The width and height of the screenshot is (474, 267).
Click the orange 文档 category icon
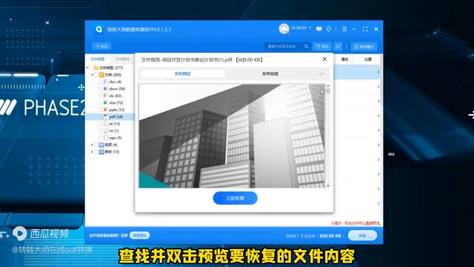pyautogui.click(x=101, y=75)
